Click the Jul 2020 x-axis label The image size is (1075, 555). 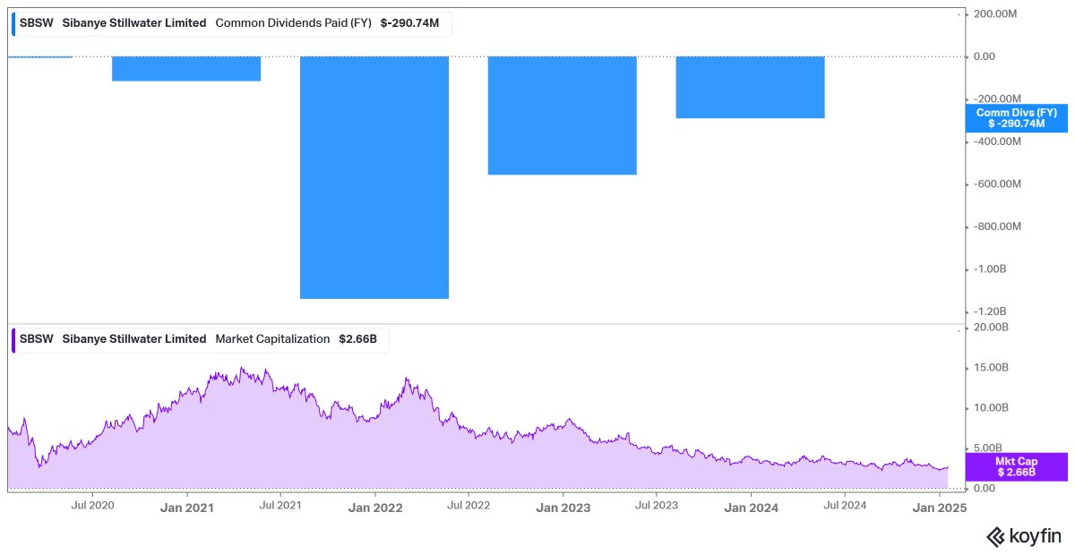click(92, 506)
